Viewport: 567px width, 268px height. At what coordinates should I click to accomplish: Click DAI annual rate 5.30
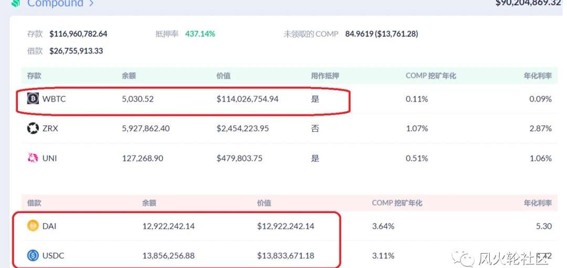tap(543, 227)
